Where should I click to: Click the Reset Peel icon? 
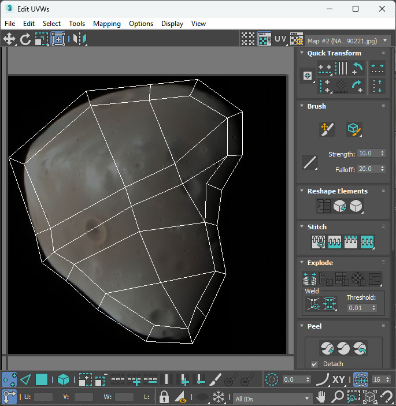[x=360, y=348]
